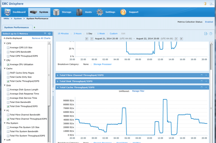Go to previous time range
This screenshot has width=216, height=143.
tap(92, 39)
